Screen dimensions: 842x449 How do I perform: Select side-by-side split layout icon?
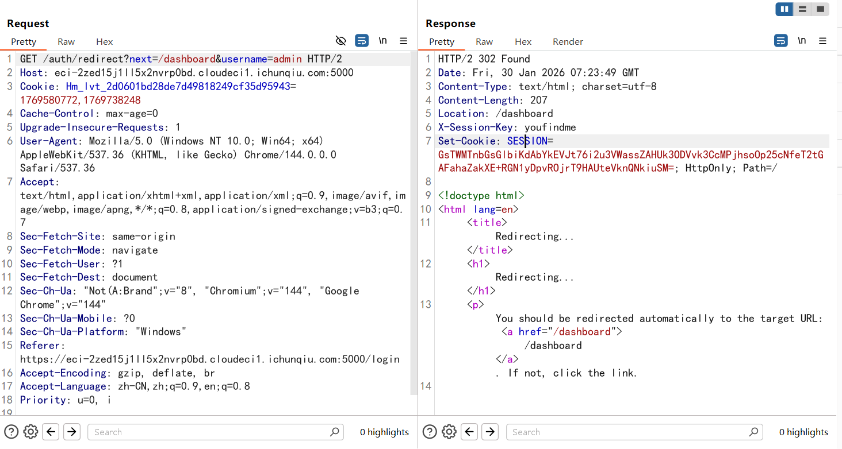pyautogui.click(x=784, y=9)
